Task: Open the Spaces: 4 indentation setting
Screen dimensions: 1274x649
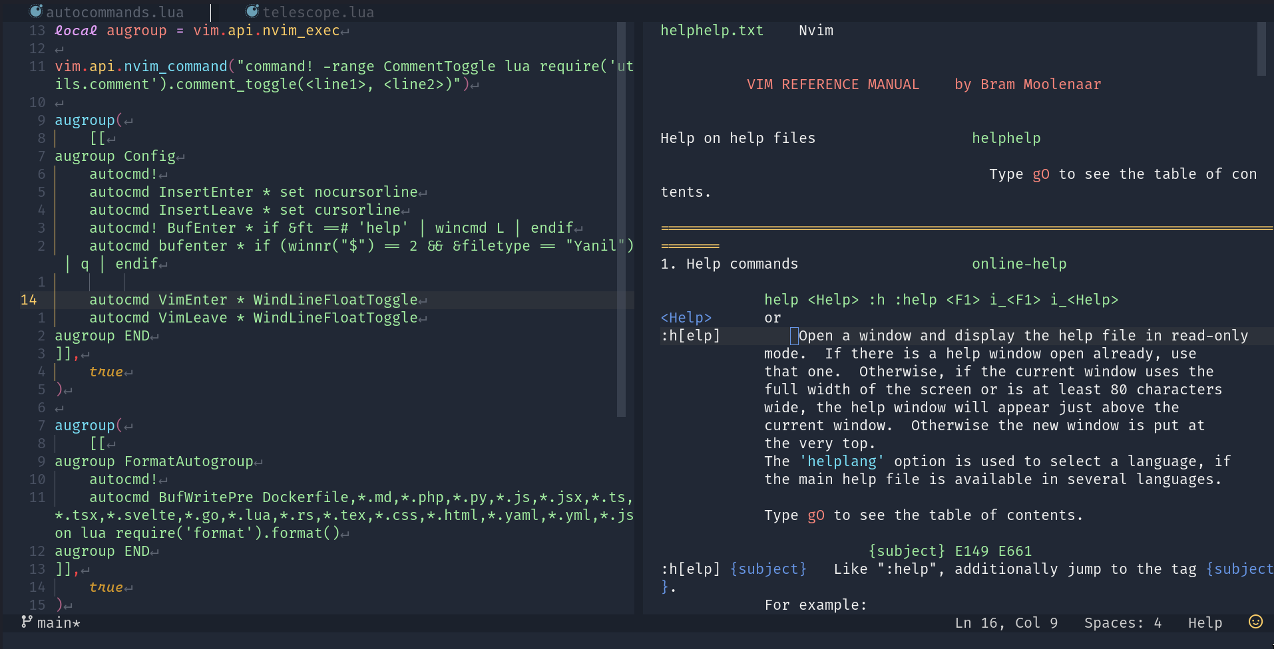Action: [x=1122, y=623]
